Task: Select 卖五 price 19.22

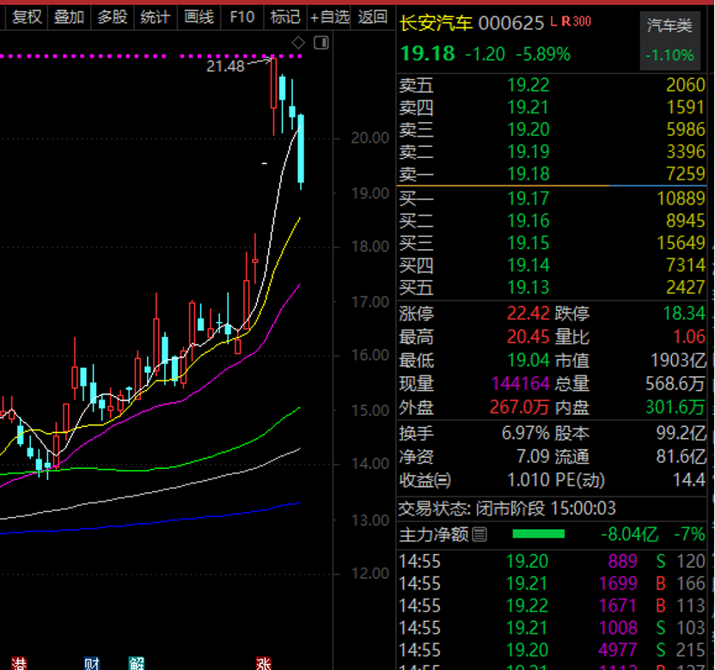Action: 529,85
